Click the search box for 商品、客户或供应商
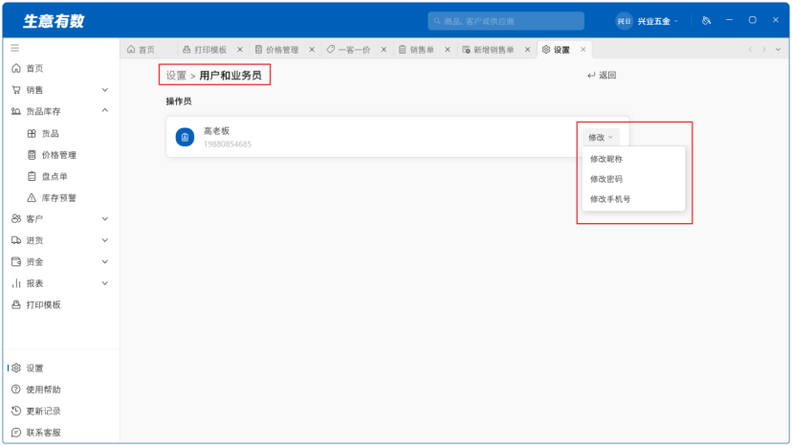Viewport: 792px width, 446px height. [506, 21]
